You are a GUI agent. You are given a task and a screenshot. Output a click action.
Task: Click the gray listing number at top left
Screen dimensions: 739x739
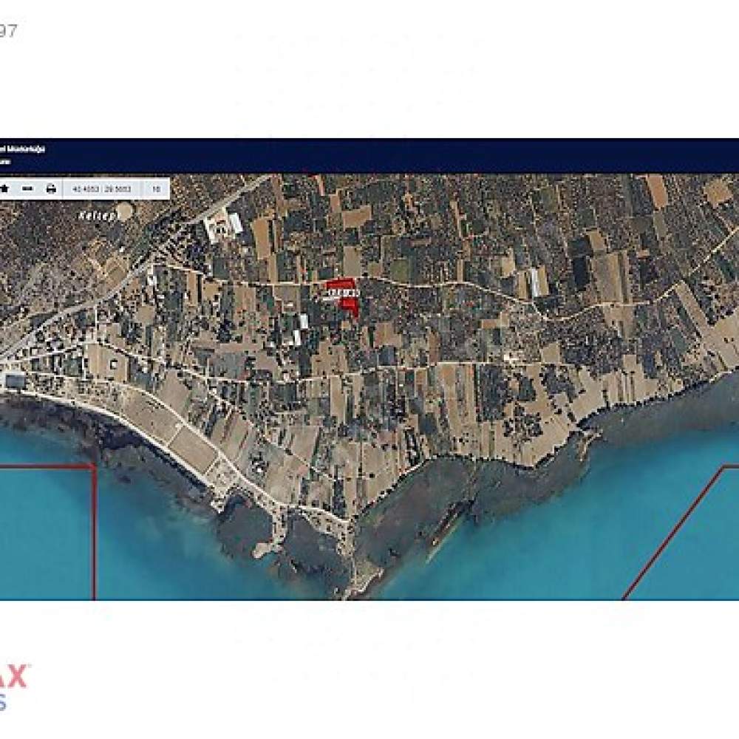tap(8, 31)
